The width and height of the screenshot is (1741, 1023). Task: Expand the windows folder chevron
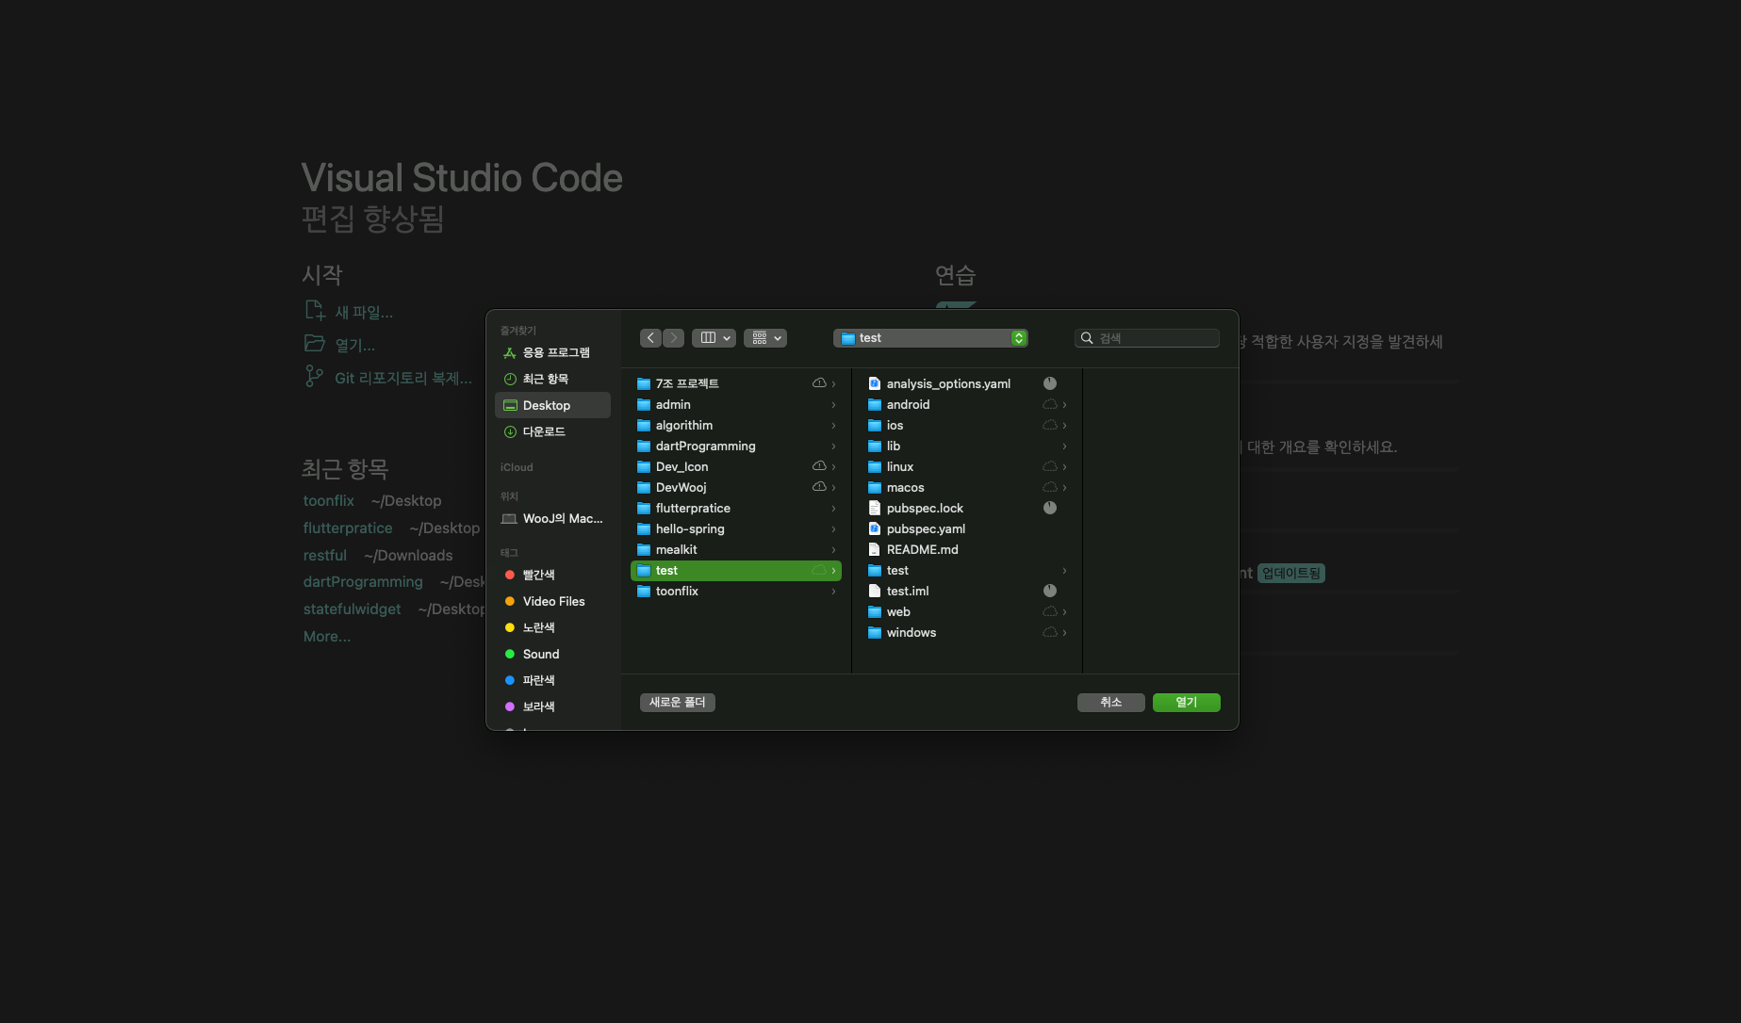(1065, 632)
